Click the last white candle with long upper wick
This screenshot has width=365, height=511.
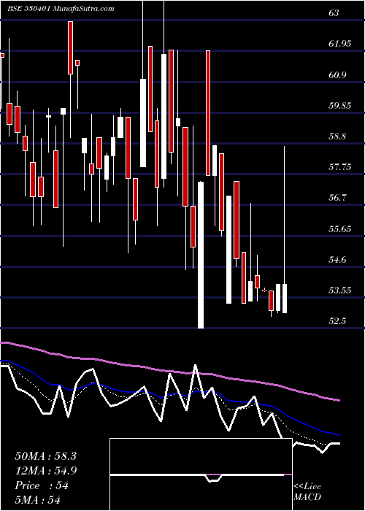tap(285, 230)
